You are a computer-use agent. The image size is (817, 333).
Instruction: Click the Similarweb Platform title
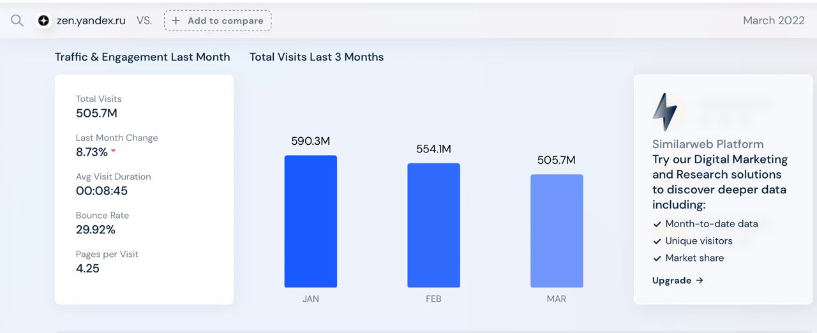(x=708, y=144)
